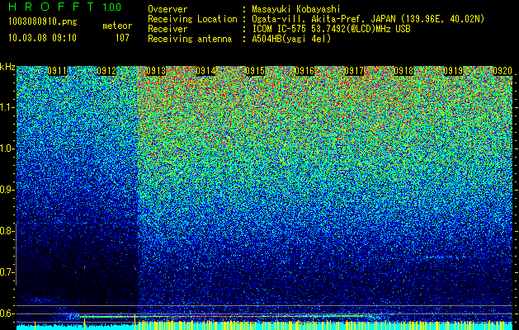Screen dimensions: 519x330
Task: Click the 0.8 frequency axis label
Action: click(x=7, y=231)
